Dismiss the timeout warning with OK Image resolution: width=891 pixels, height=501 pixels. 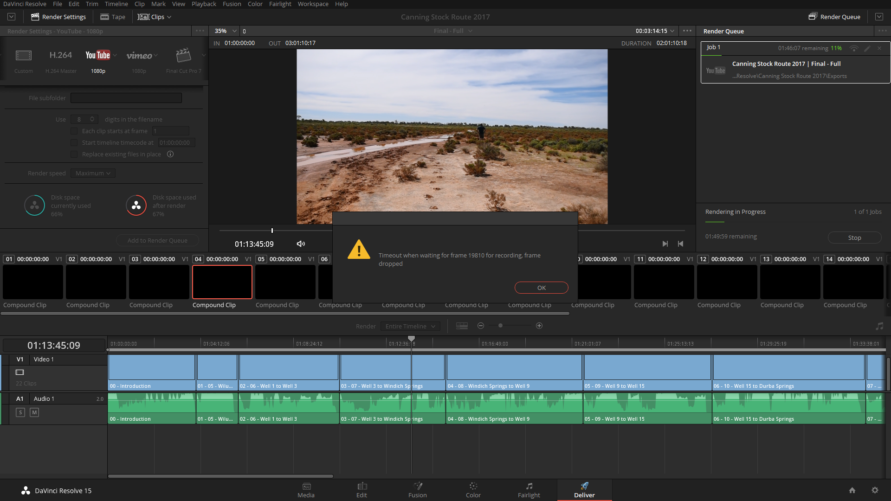(x=542, y=288)
